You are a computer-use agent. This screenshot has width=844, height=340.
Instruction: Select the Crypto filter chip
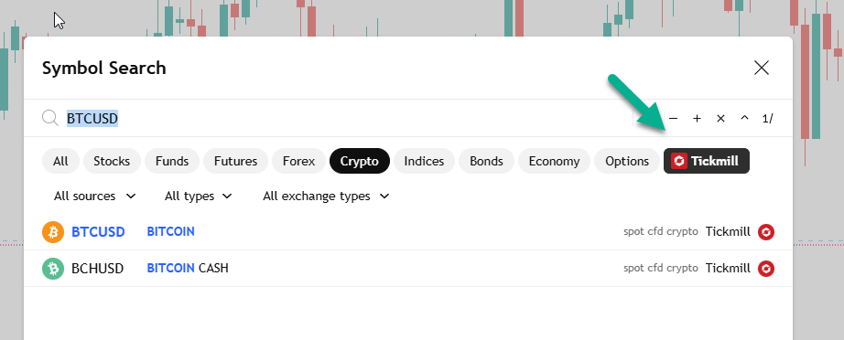359,161
